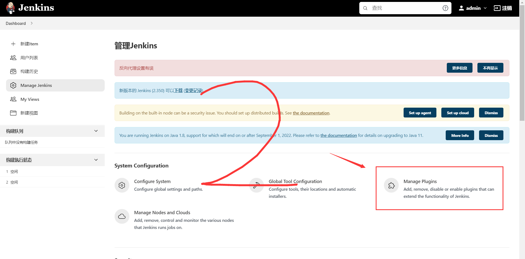The width and height of the screenshot is (525, 259).
Task: Open the 下载 link for Jenkins 2.350
Action: (x=178, y=90)
